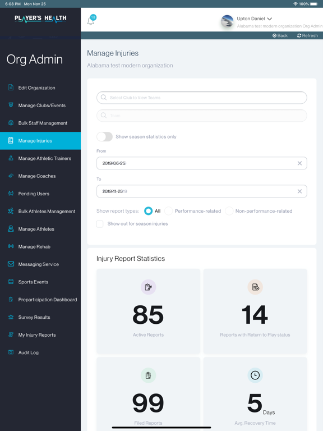
Task: Click the Active Reports clipboard icon
Action: pos(148,287)
